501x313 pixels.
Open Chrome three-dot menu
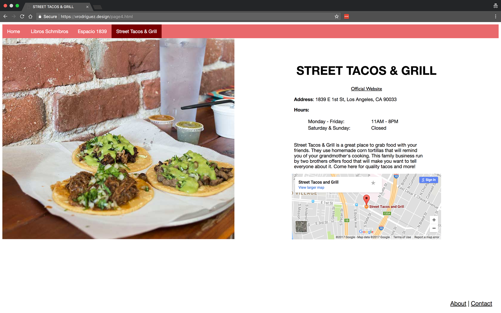point(495,16)
